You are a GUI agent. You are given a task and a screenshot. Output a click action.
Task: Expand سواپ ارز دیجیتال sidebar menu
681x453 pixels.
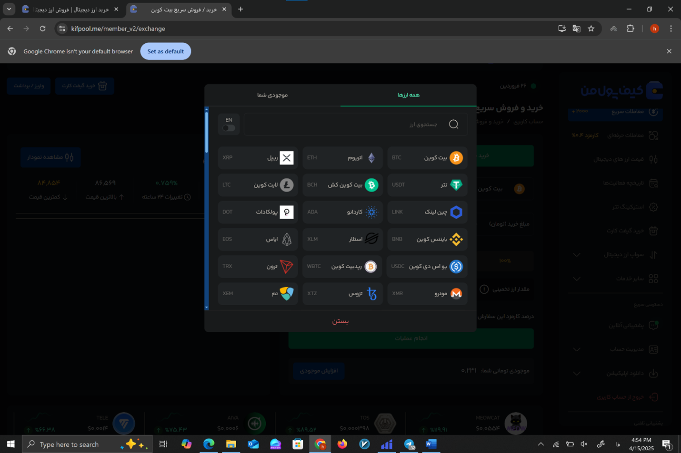(615, 255)
